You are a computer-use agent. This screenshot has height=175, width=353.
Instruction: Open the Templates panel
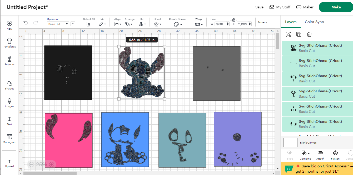(9, 43)
